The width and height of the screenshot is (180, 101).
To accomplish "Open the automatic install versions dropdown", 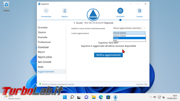I will (129, 28).
